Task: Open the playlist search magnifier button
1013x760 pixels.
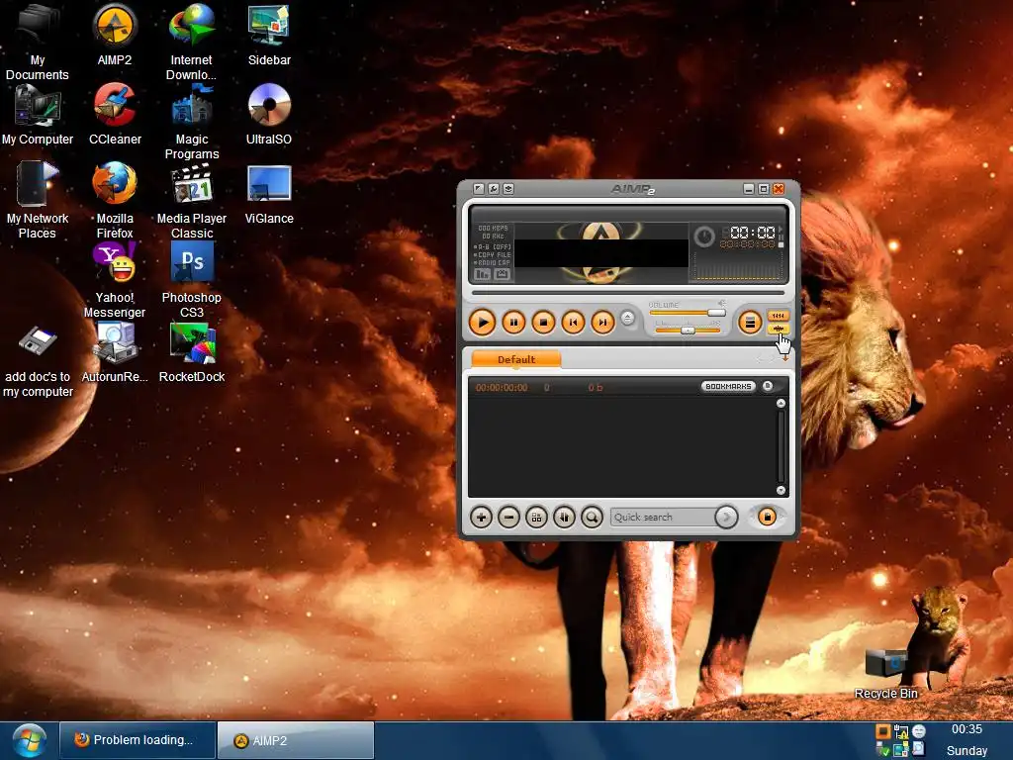Action: [x=592, y=517]
